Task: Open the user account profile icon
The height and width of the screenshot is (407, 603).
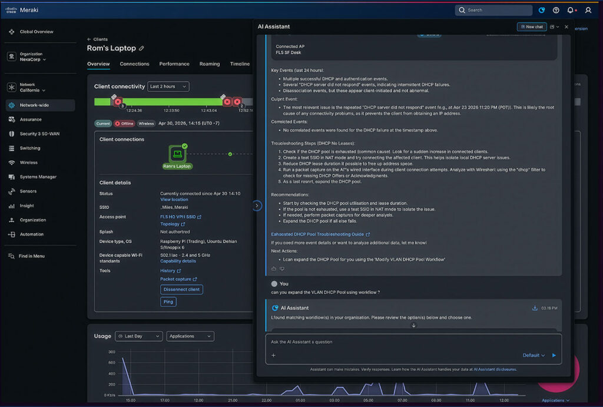Action: [588, 11]
